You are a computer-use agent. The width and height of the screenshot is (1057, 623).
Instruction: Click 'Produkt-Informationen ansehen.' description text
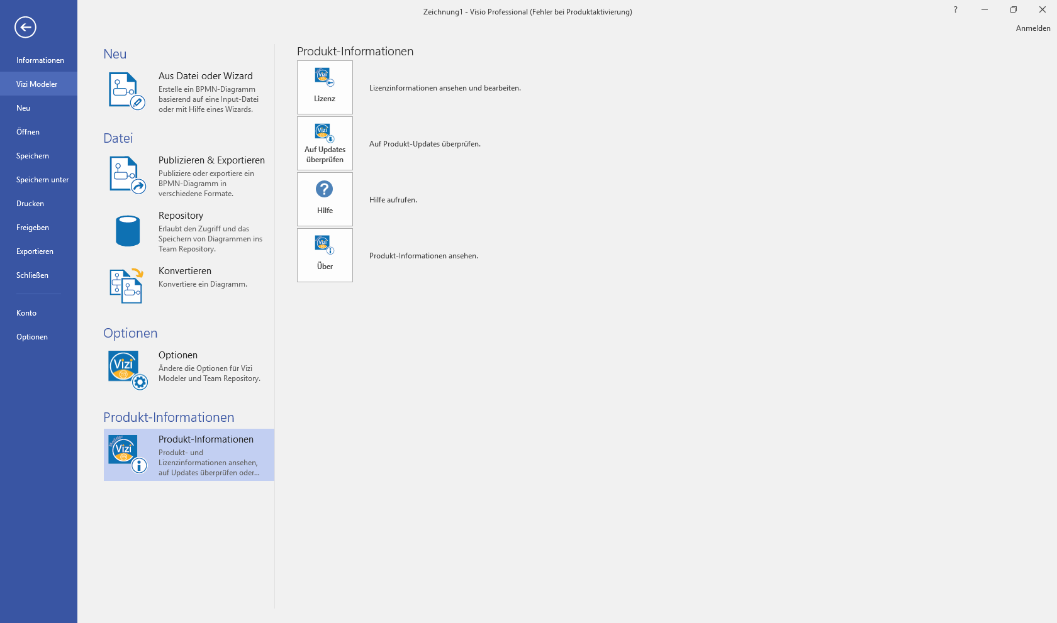423,256
